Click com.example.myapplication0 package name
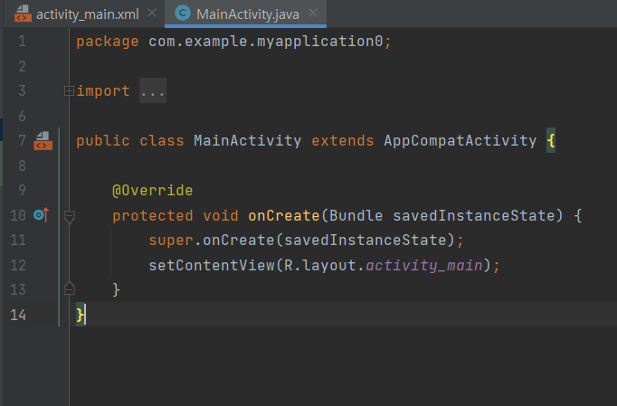617x406 pixels. pyautogui.click(x=266, y=42)
